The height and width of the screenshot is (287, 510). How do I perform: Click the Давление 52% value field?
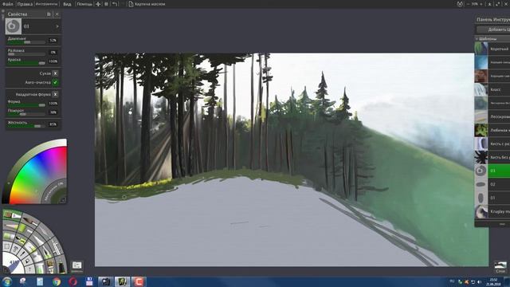pos(53,41)
